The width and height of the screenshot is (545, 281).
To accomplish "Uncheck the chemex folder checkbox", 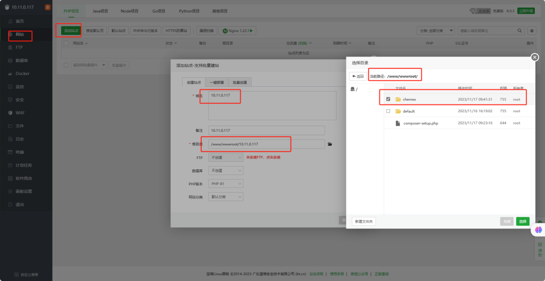I will (x=388, y=99).
